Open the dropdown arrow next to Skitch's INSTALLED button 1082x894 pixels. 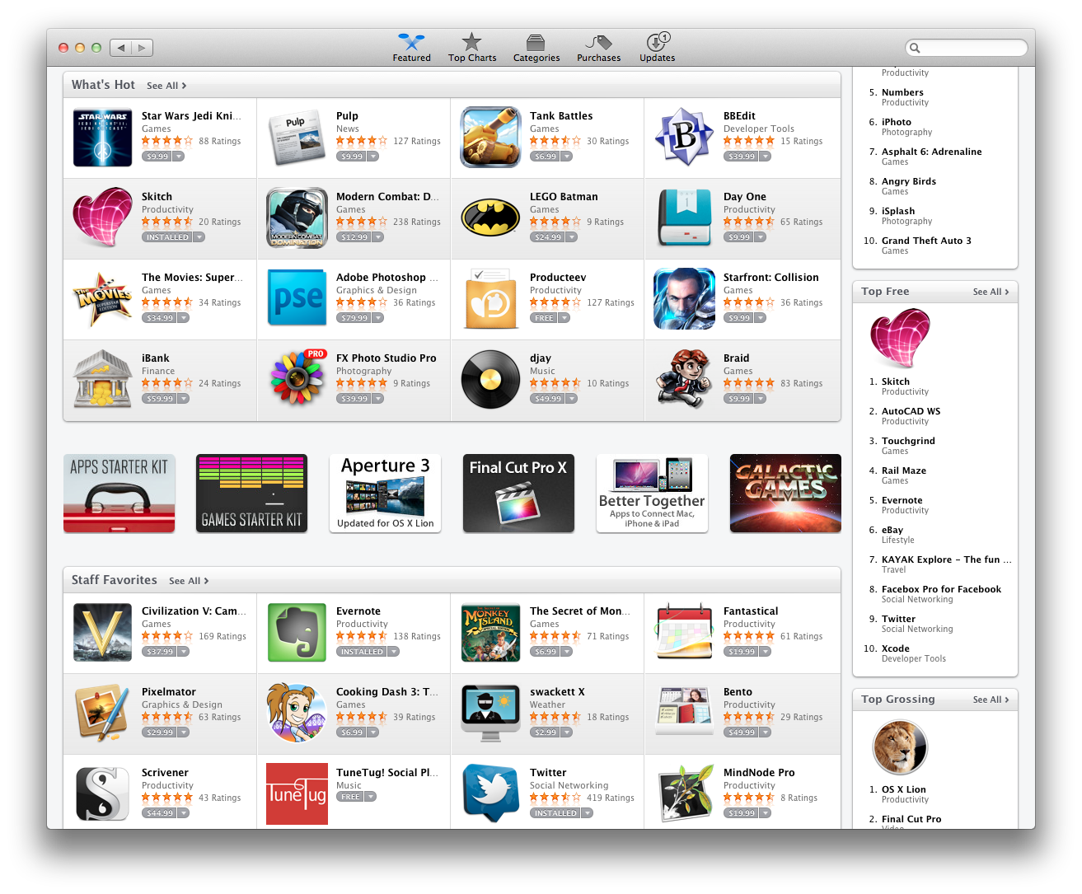199,237
